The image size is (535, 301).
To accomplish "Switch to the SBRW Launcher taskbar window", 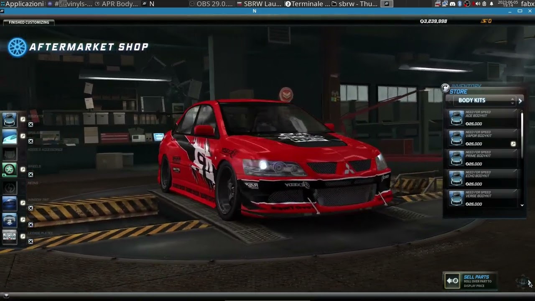I will [x=259, y=4].
